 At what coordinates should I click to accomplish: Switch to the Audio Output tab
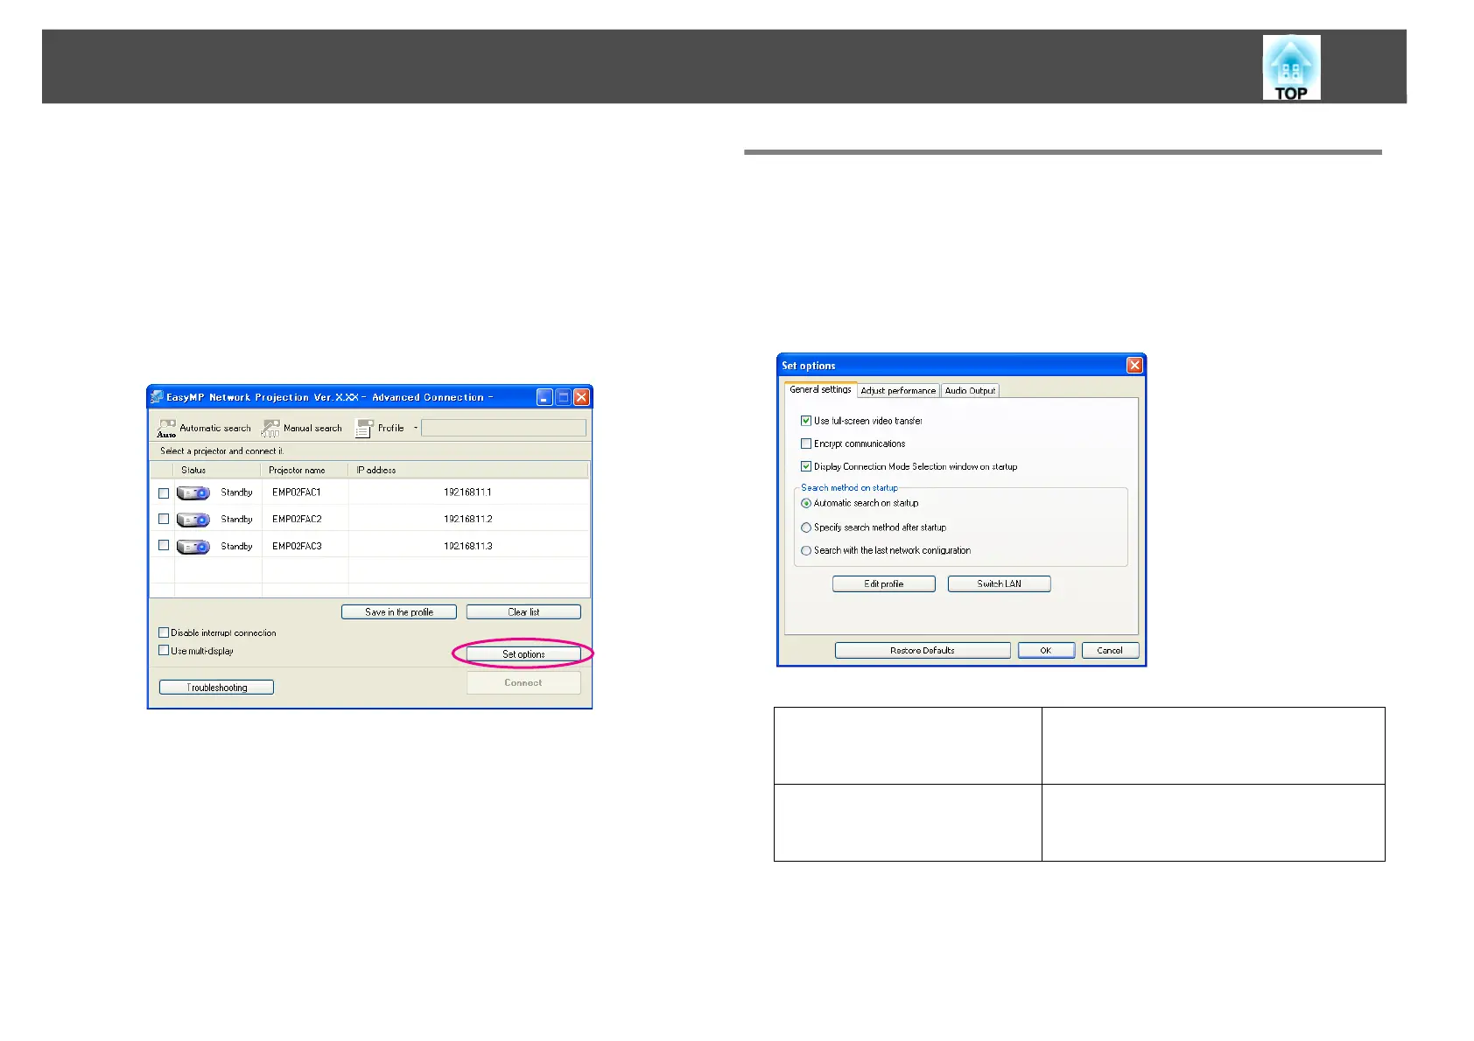(x=970, y=390)
